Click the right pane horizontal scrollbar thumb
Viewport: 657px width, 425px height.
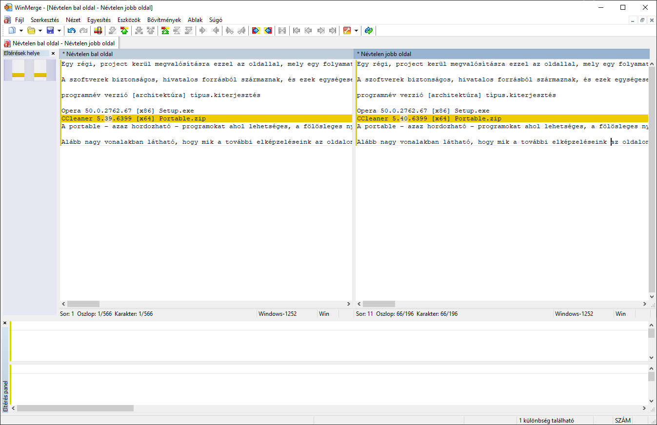coord(379,304)
